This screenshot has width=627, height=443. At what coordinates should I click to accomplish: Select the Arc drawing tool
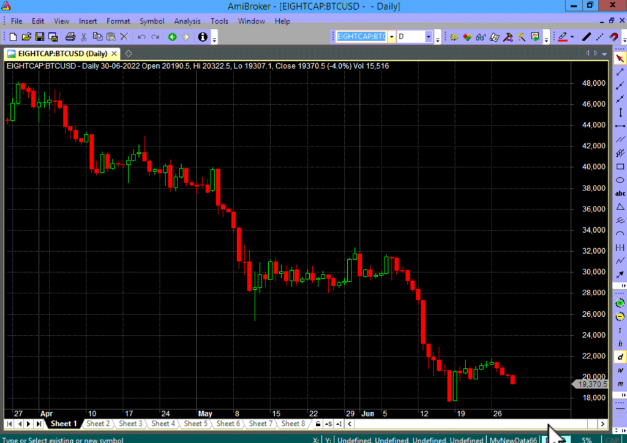tap(620, 234)
